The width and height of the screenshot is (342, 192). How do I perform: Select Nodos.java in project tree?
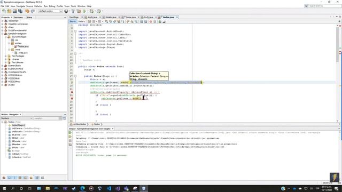[23, 46]
